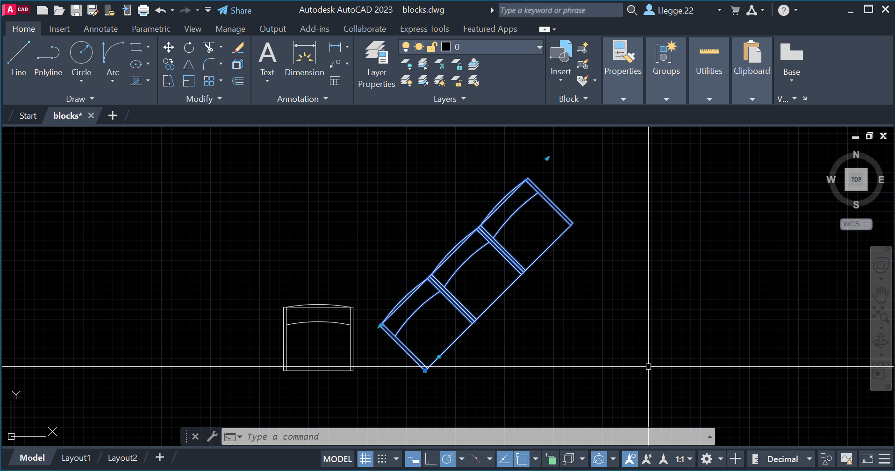Toggle snap mode in status bar
895x471 pixels.
382,459
